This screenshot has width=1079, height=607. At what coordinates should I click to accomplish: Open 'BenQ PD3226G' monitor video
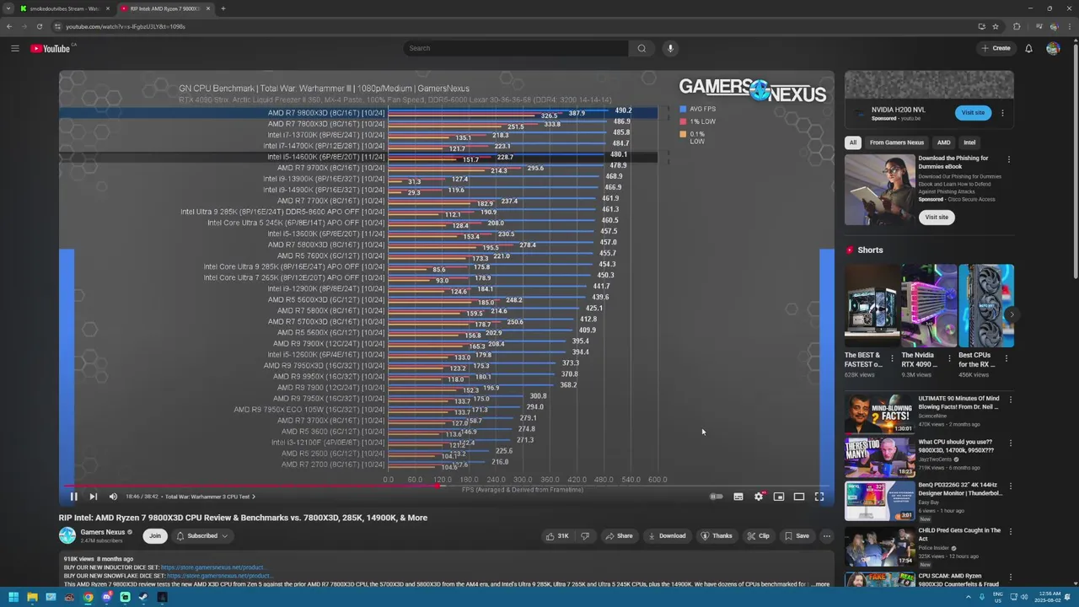(879, 501)
